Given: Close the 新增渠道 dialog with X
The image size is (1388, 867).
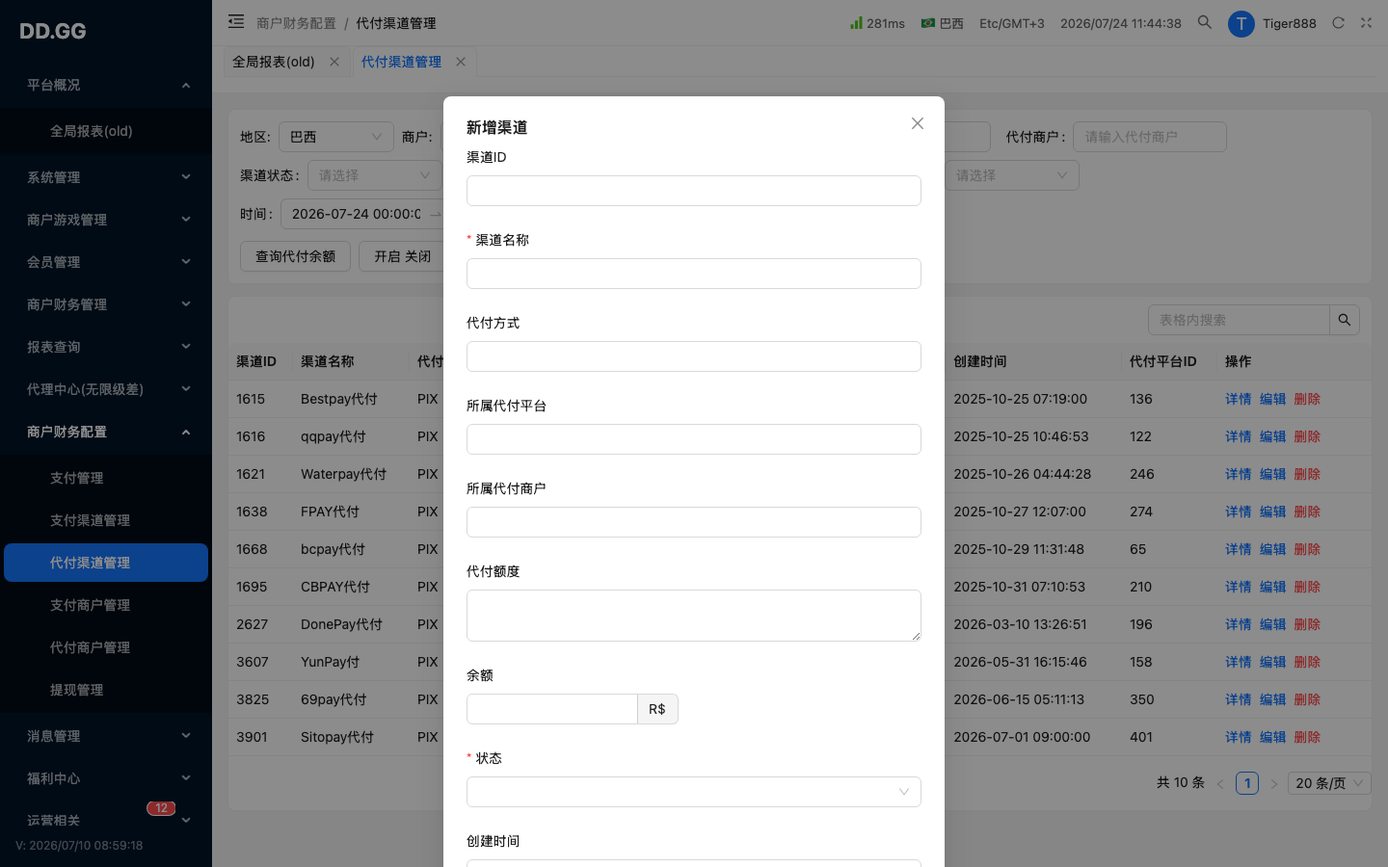Looking at the screenshot, I should pos(918,123).
